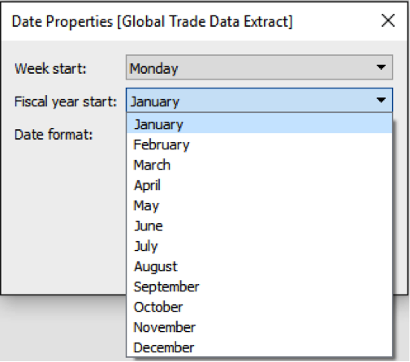
Task: Select June in the dropdown list
Action: [259, 226]
